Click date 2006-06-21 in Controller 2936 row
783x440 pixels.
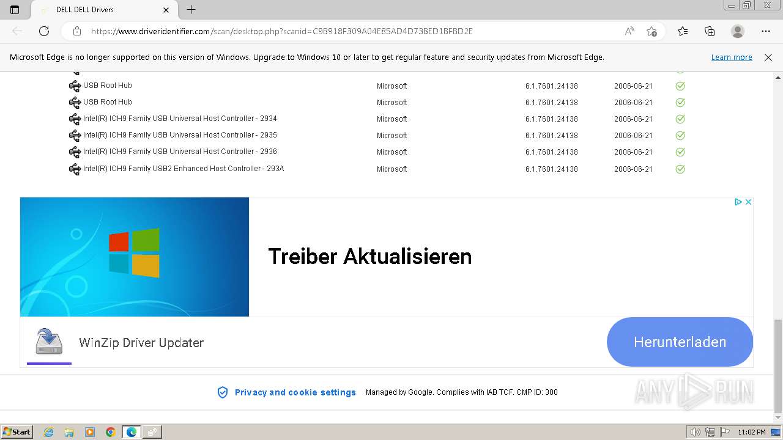[x=633, y=152]
